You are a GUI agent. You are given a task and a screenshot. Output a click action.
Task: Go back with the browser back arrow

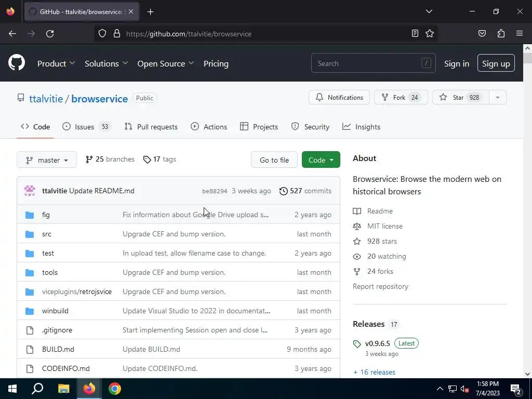click(x=12, y=34)
